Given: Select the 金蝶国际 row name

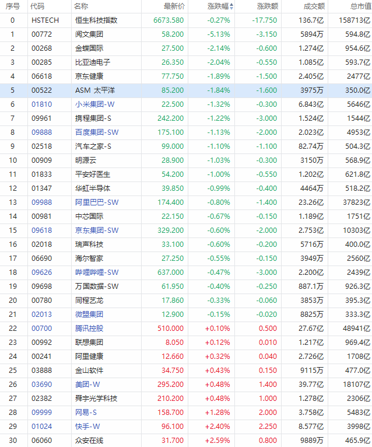Looking at the screenshot, I should [x=89, y=48].
